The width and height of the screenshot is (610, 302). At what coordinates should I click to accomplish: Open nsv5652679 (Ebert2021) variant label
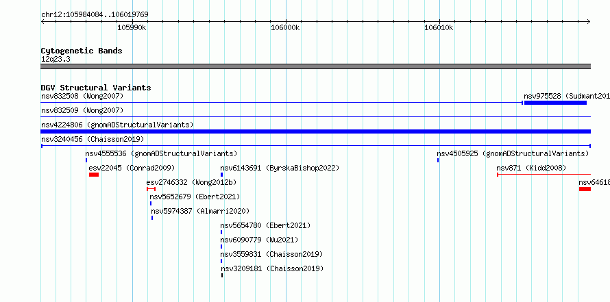pos(195,197)
